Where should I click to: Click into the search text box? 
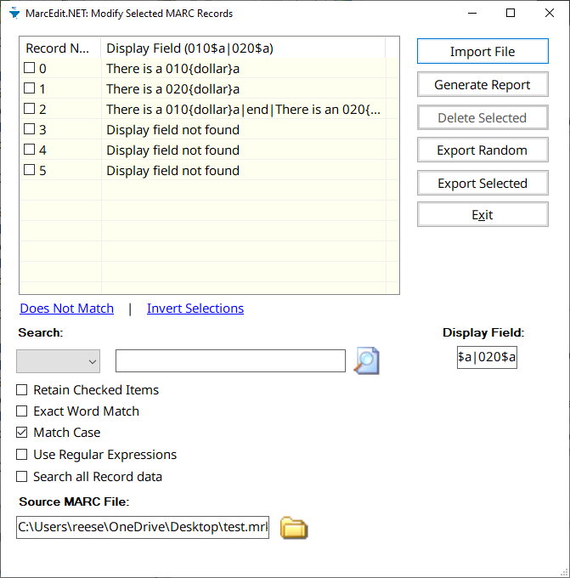pyautogui.click(x=231, y=361)
